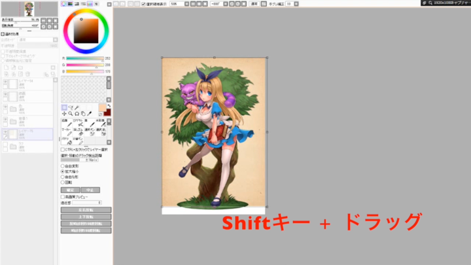Image resolution: width=471 pixels, height=265 pixels.
Task: Toggle selection edge display checkbox
Action: tap(143, 4)
